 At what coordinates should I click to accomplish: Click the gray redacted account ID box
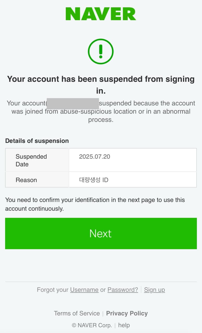[x=73, y=103]
